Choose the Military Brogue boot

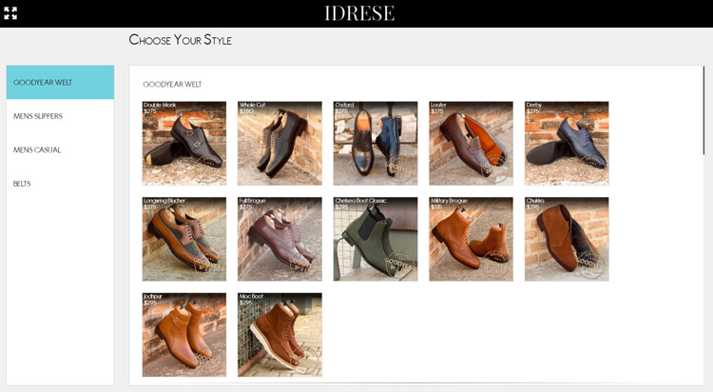(x=472, y=239)
